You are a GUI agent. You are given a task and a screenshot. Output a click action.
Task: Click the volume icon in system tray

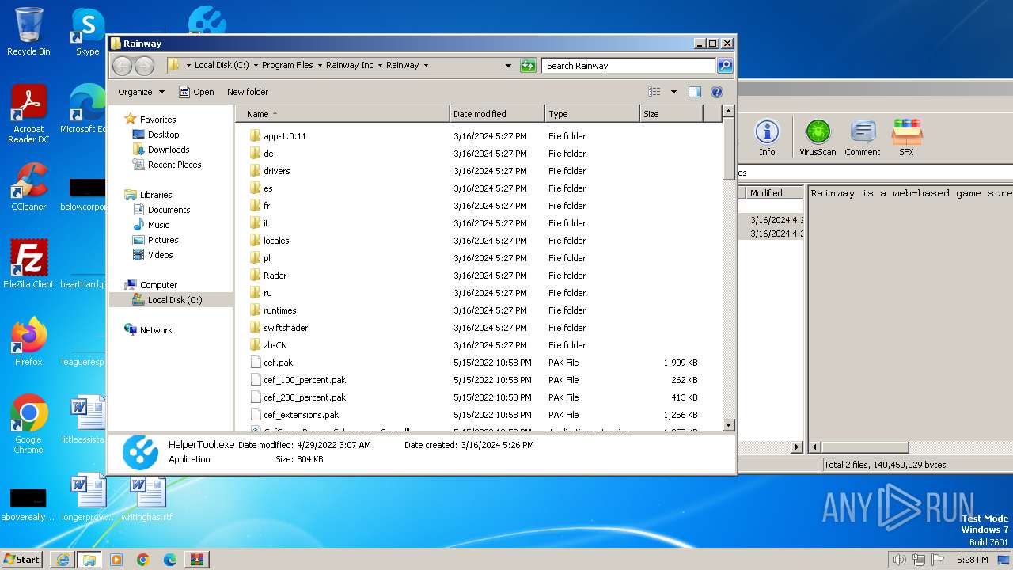pos(899,560)
